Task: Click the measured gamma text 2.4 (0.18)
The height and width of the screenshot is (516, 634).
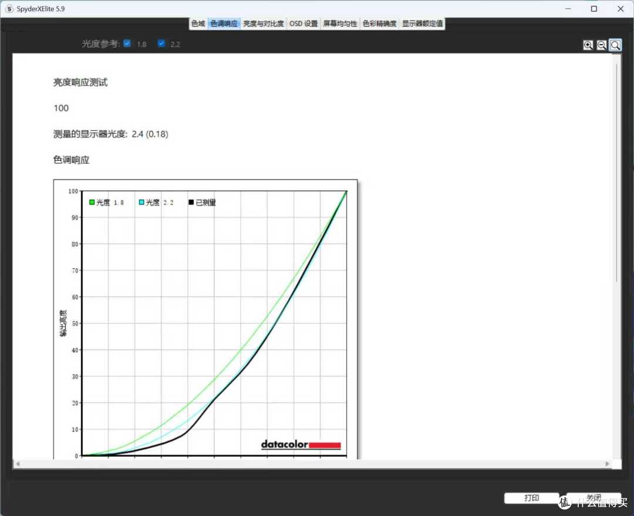Action: (150, 134)
